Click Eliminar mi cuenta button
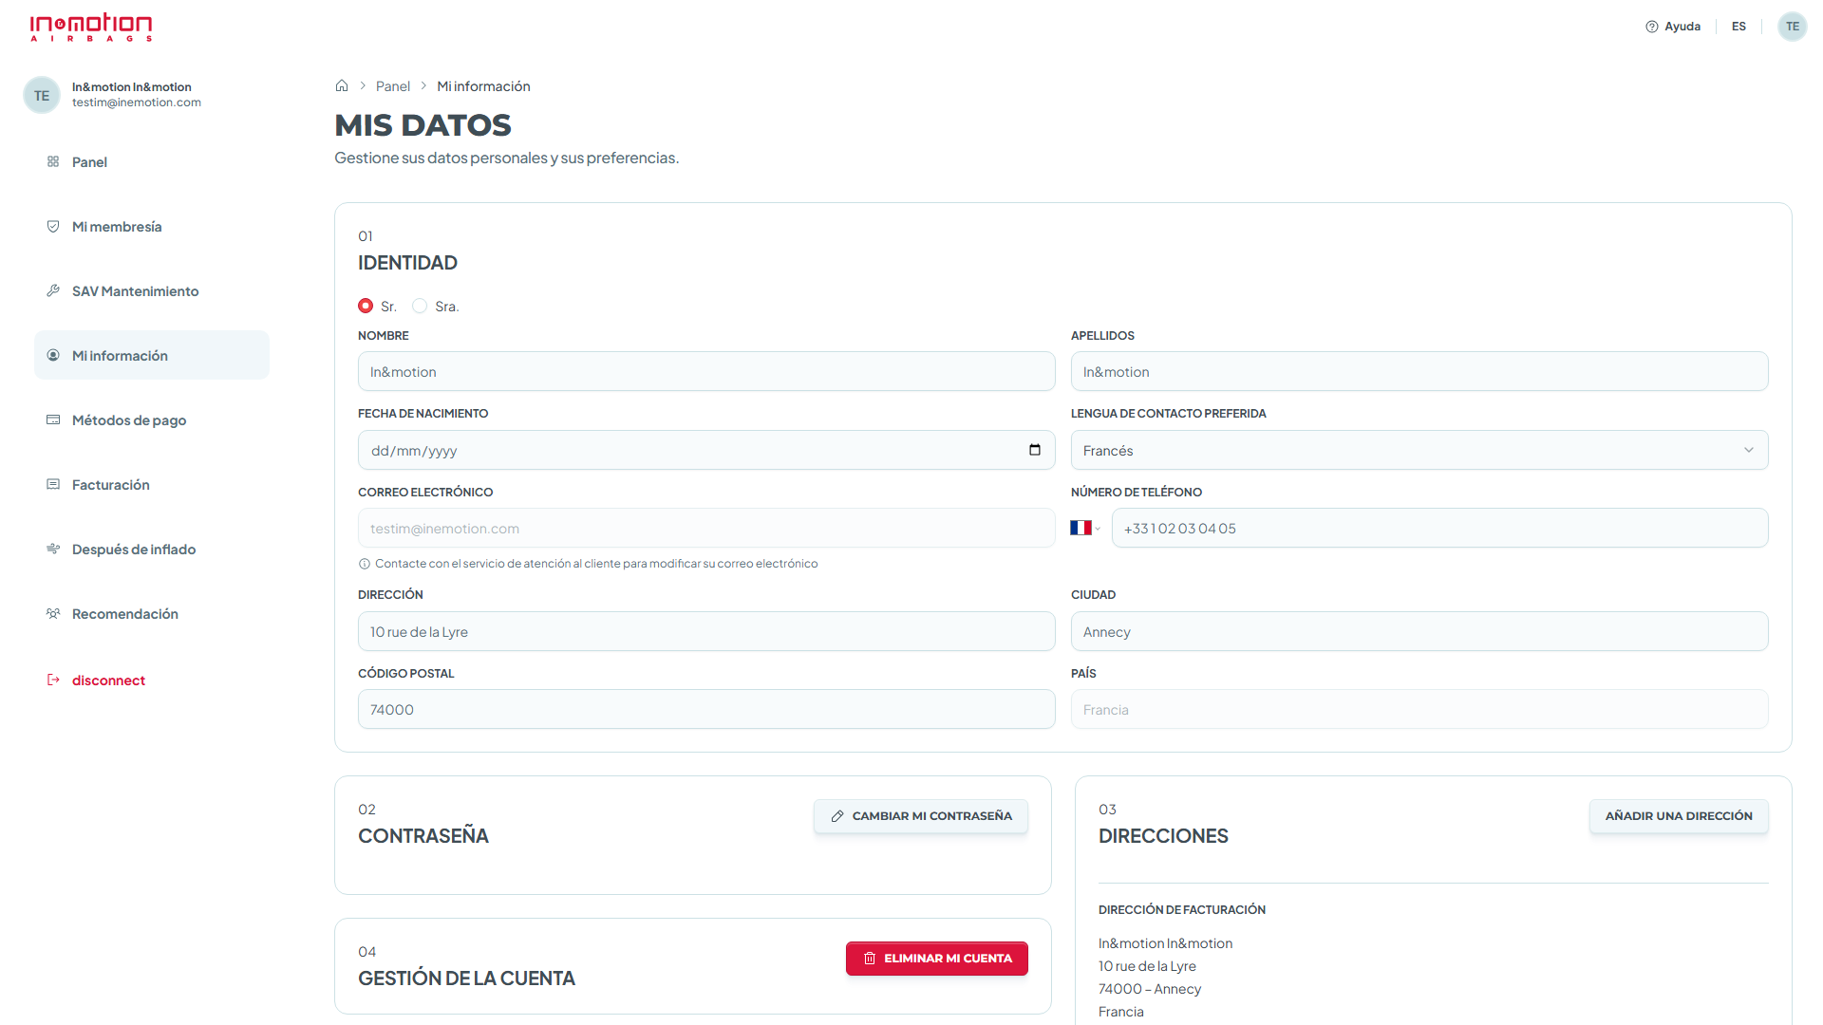The width and height of the screenshot is (1823, 1025). coord(937,959)
